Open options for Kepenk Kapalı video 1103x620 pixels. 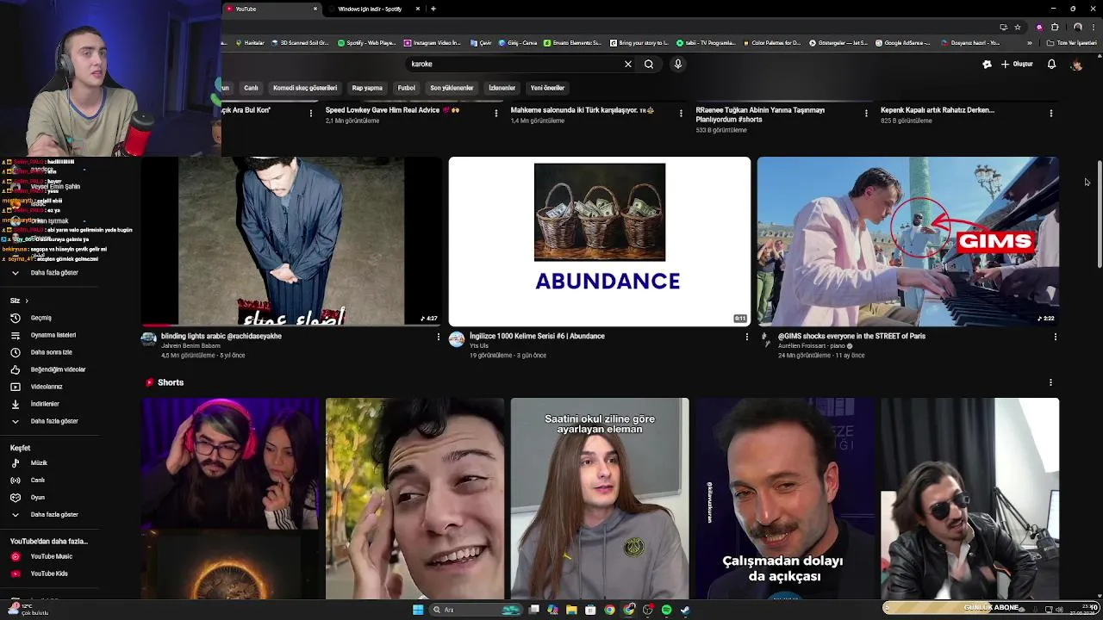tap(1050, 113)
